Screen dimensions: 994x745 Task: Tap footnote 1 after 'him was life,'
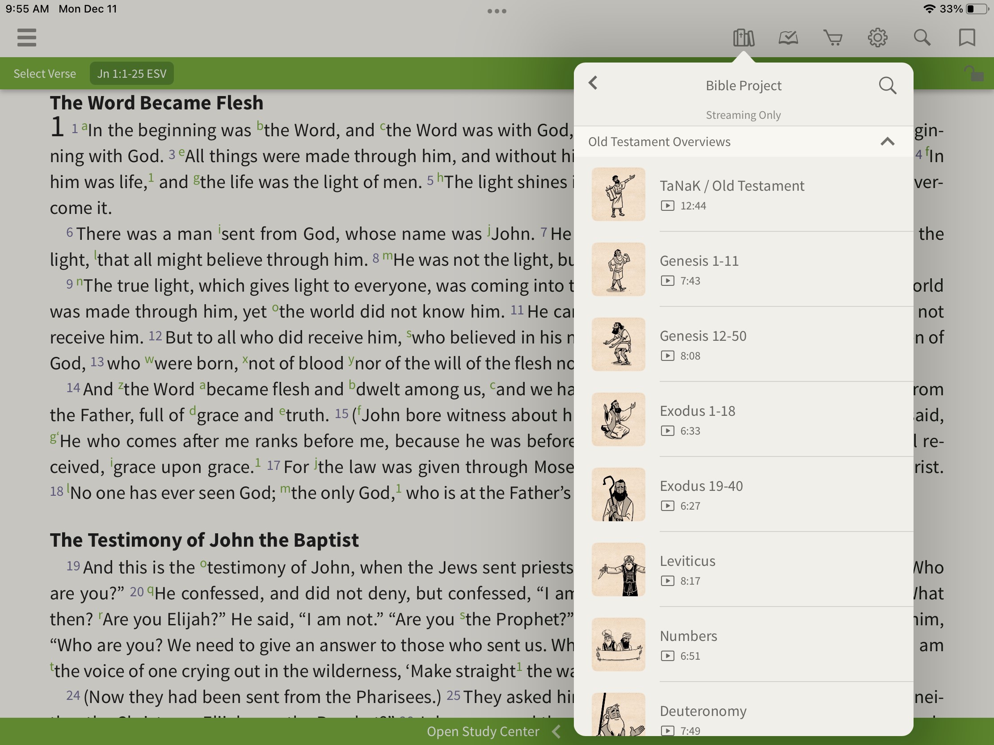click(151, 177)
